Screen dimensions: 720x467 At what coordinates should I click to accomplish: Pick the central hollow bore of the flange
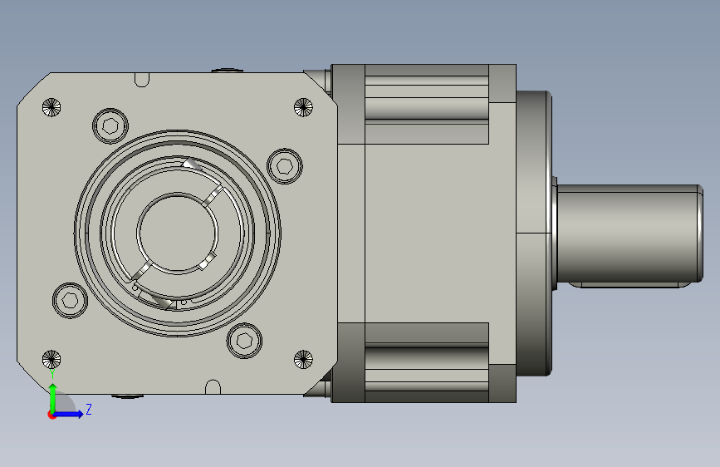(177, 233)
